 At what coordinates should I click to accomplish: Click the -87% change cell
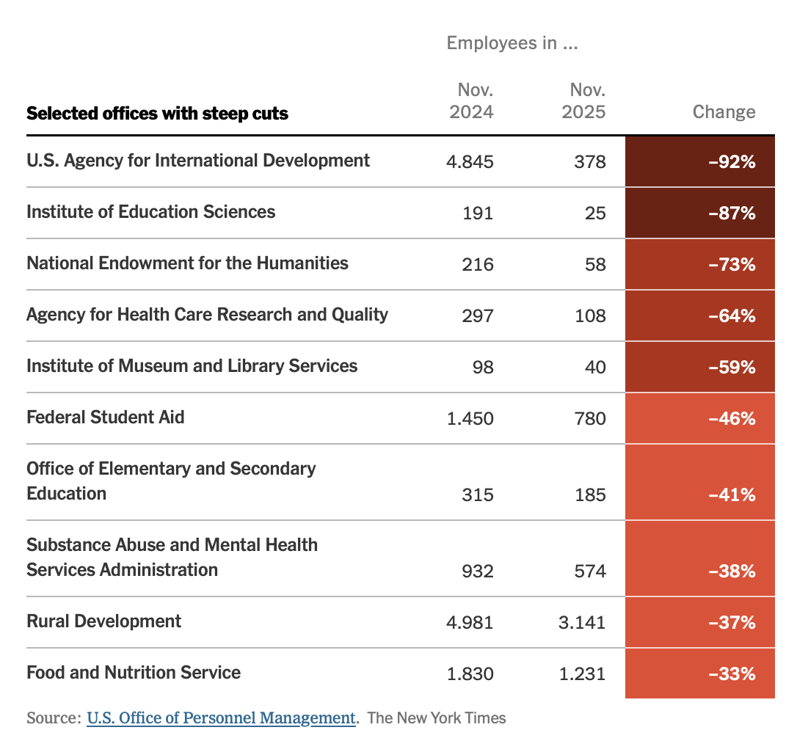click(x=699, y=213)
